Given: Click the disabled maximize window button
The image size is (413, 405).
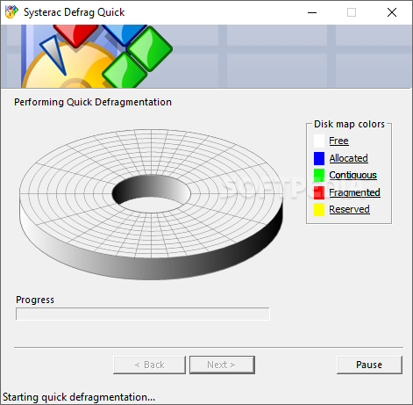Looking at the screenshot, I should click(x=352, y=12).
